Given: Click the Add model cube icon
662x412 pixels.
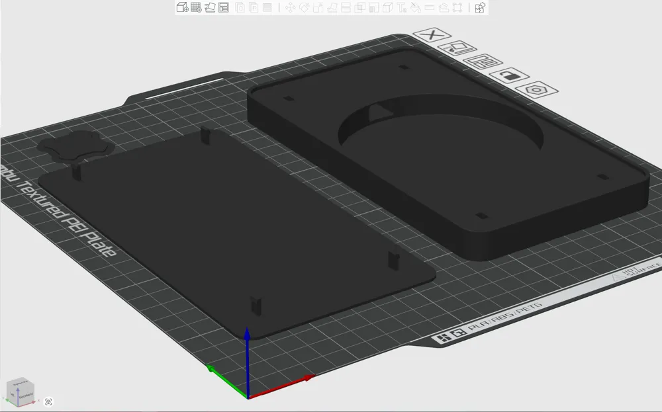Looking at the screenshot, I should pyautogui.click(x=182, y=7).
